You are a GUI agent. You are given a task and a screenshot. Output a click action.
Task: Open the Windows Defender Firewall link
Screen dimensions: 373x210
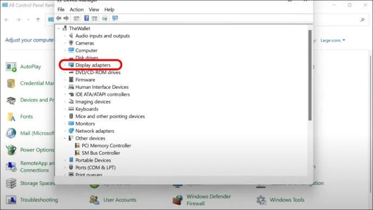point(209,200)
